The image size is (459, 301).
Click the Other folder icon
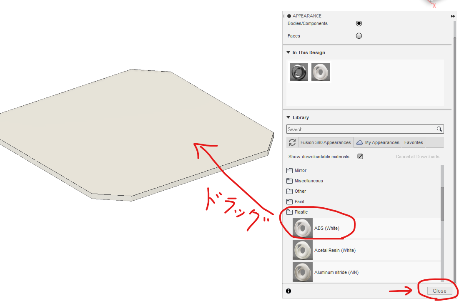(289, 191)
